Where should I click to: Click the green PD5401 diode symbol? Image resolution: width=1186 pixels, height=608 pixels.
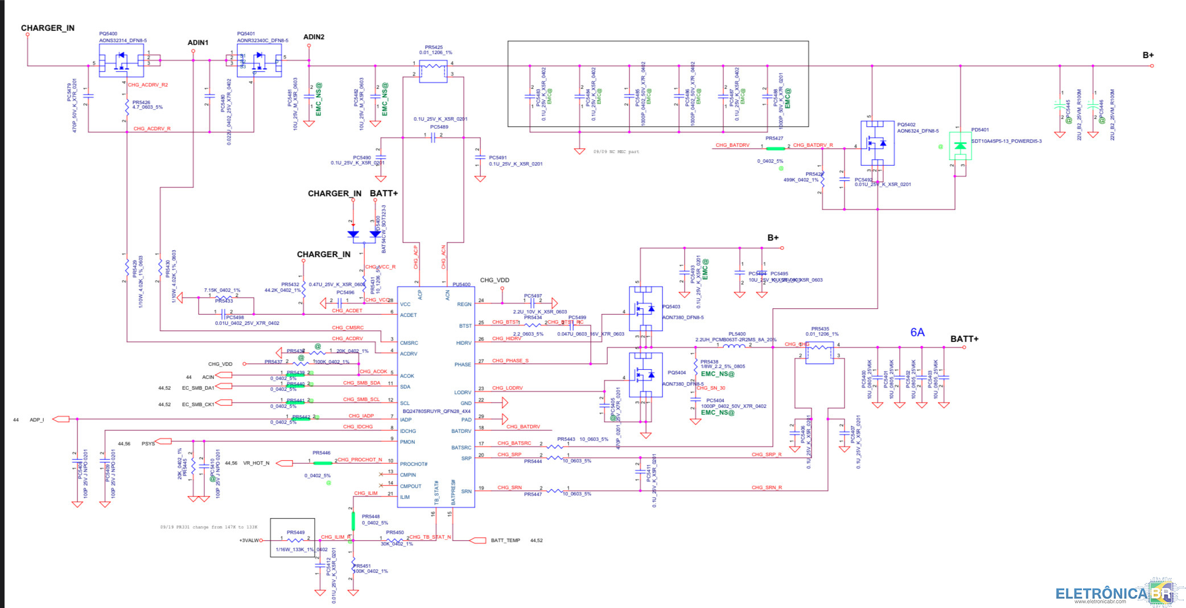pos(960,146)
